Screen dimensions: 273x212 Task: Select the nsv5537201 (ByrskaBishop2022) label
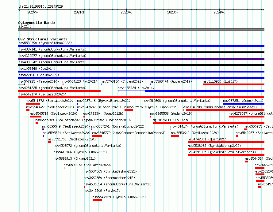tap(118, 126)
